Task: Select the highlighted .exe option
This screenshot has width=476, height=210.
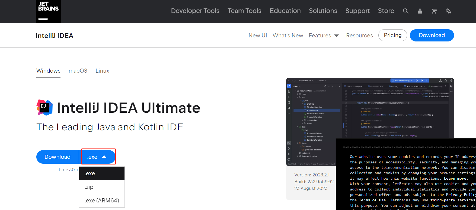Action: tap(102, 173)
